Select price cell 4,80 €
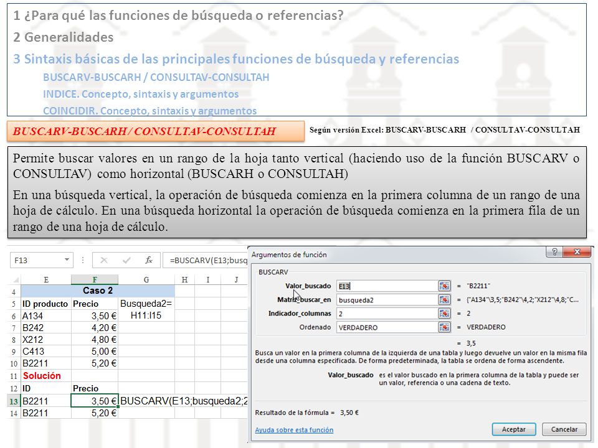Screen dimensions: 598x448 pyautogui.click(x=95, y=340)
